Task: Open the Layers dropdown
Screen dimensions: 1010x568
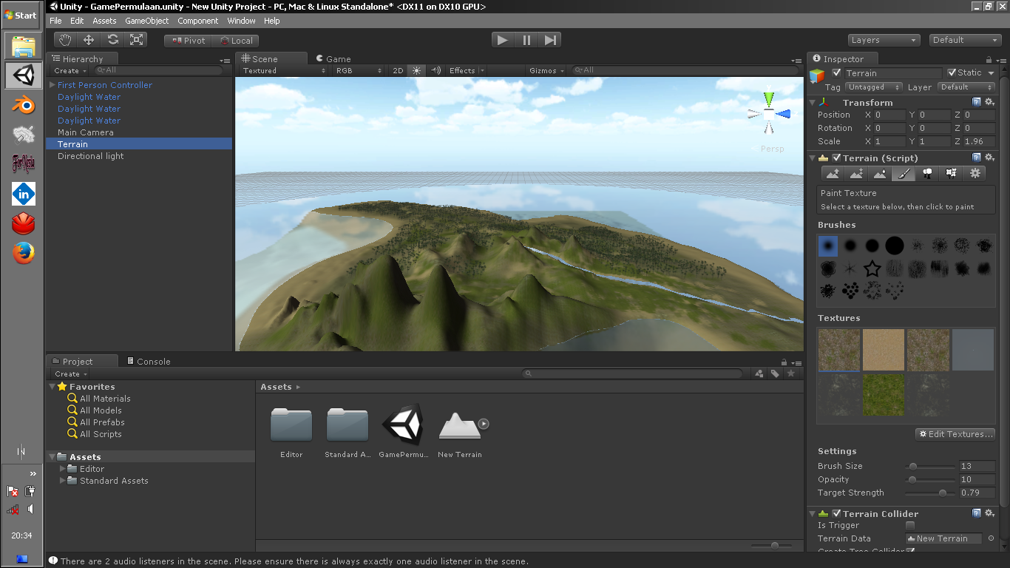Action: pyautogui.click(x=884, y=40)
